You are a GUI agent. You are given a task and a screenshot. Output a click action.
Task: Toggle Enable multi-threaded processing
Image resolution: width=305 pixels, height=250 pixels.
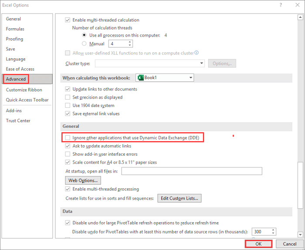click(x=68, y=189)
